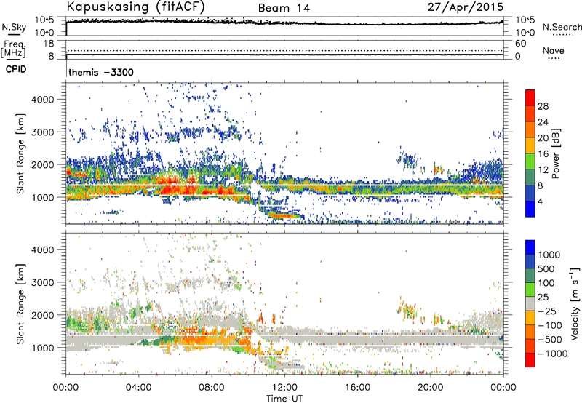Click the Kapuskasing (fitACF) plot title

point(135,7)
